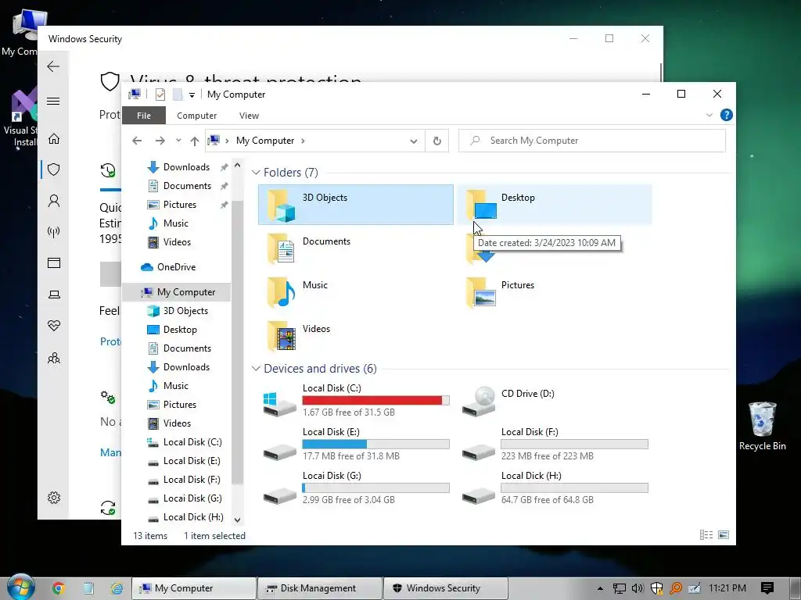Show hidden tray icons arrow
This screenshot has height=600, width=801.
pyautogui.click(x=600, y=588)
